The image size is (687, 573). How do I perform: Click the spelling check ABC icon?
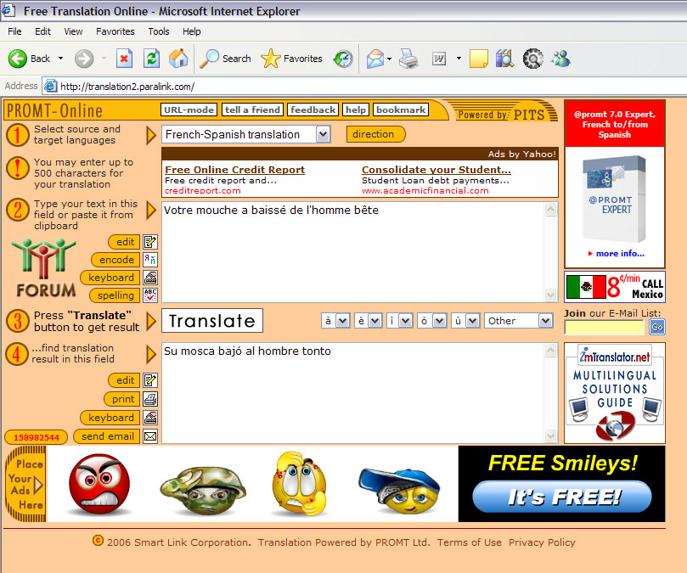[x=150, y=295]
